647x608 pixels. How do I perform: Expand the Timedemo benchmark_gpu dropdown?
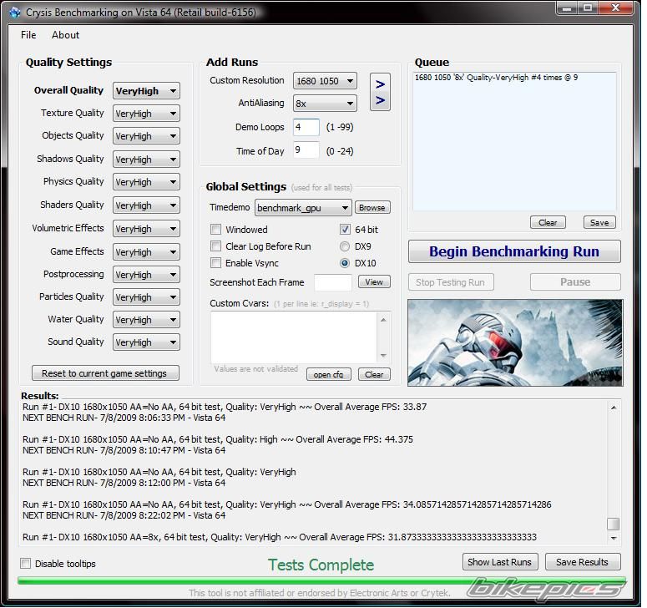(303, 208)
